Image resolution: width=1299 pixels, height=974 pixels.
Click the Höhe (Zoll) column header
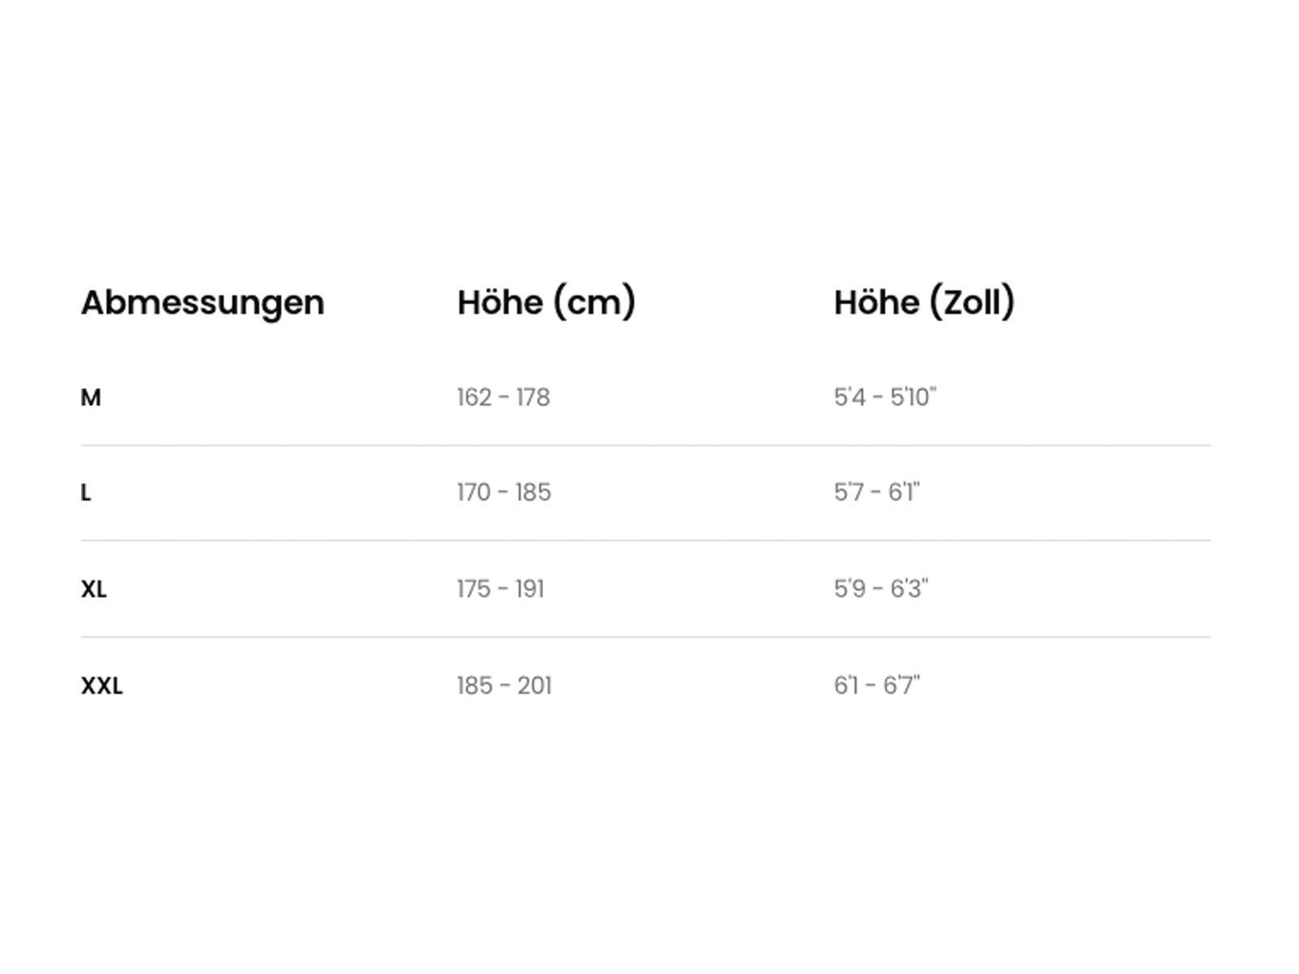pyautogui.click(x=924, y=303)
